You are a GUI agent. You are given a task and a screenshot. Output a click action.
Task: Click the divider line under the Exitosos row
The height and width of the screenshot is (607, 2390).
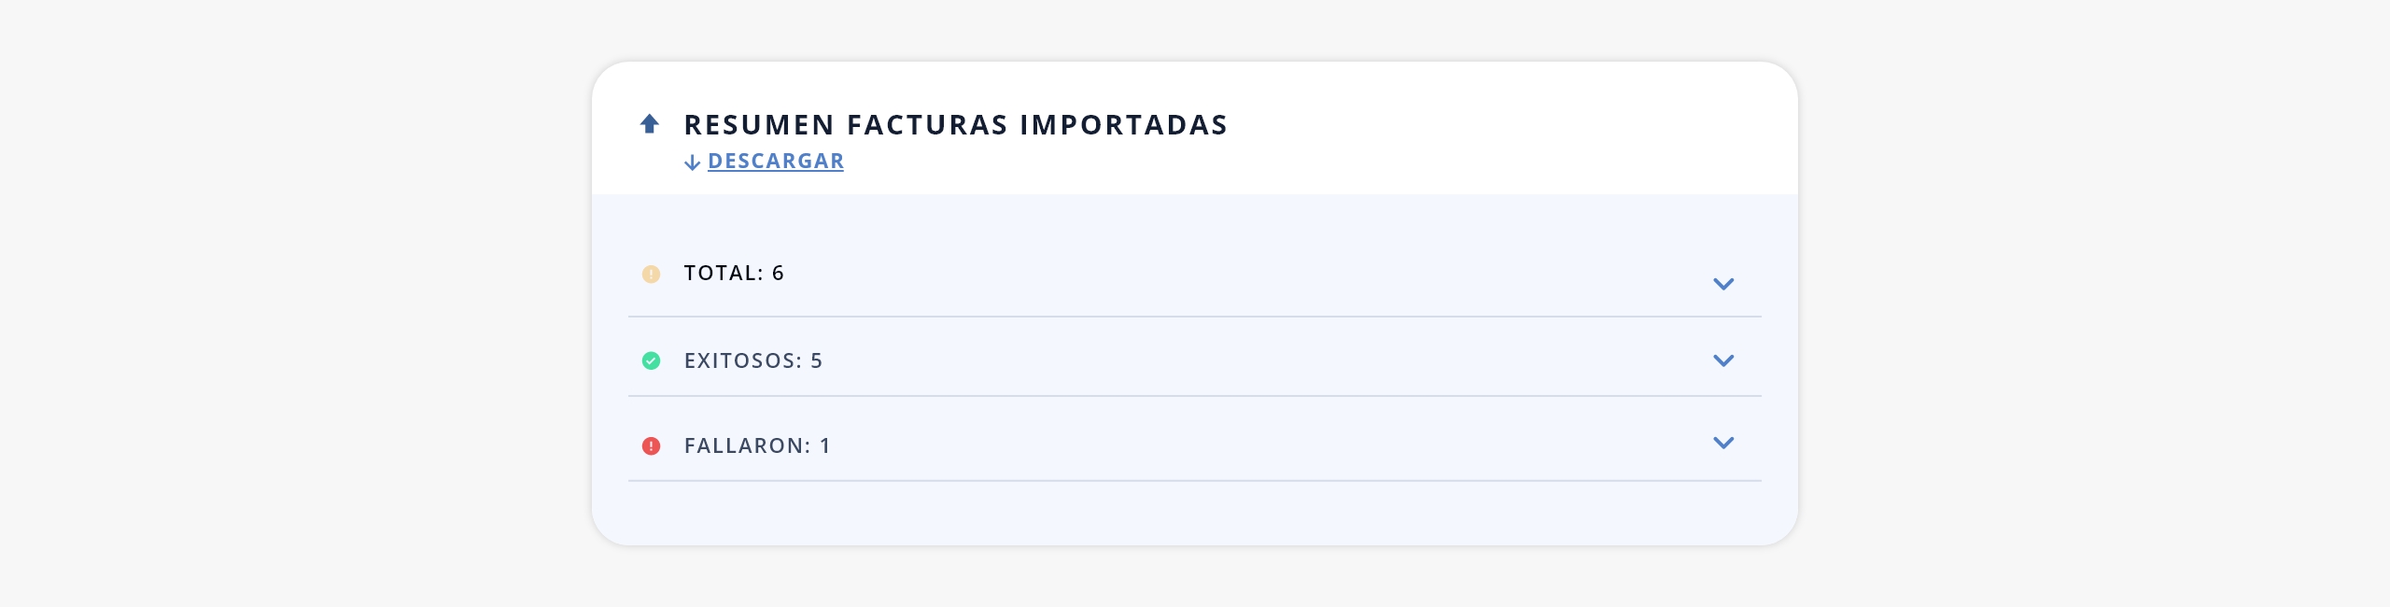1195,396
